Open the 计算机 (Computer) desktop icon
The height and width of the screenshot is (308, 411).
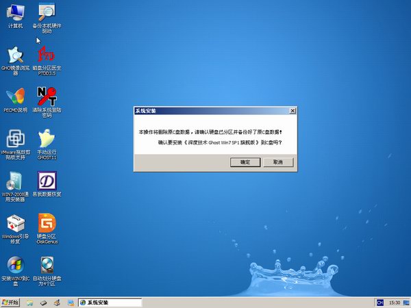(x=15, y=12)
